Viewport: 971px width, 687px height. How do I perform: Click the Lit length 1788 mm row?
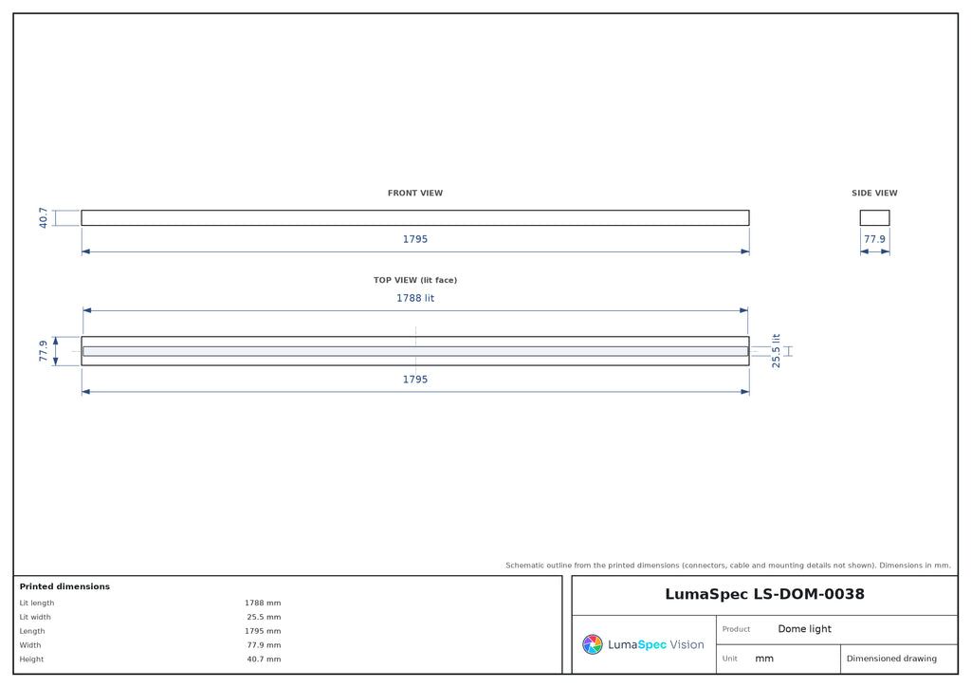[x=150, y=603]
